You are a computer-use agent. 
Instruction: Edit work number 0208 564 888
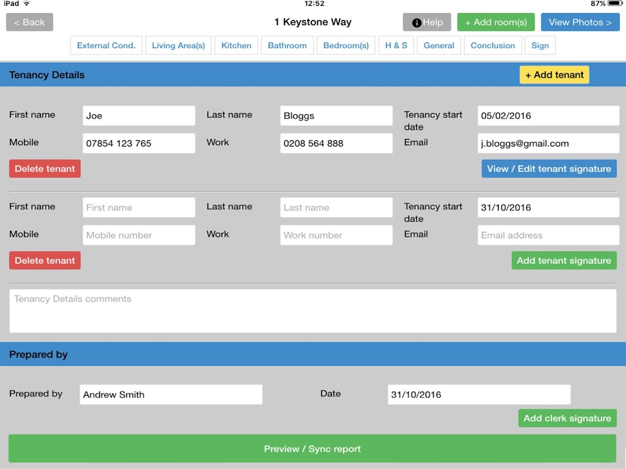pyautogui.click(x=336, y=143)
